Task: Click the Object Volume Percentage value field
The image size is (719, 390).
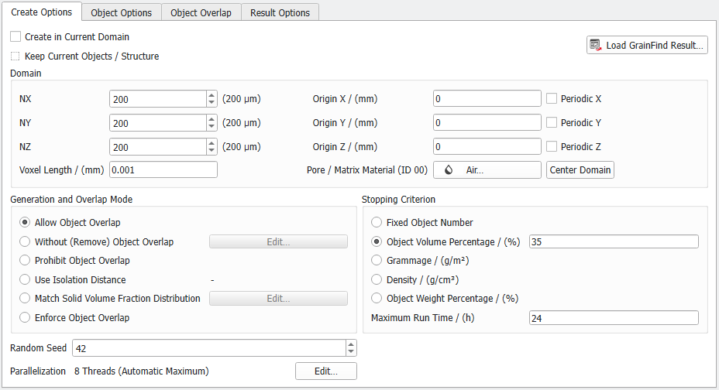Action: [614, 241]
